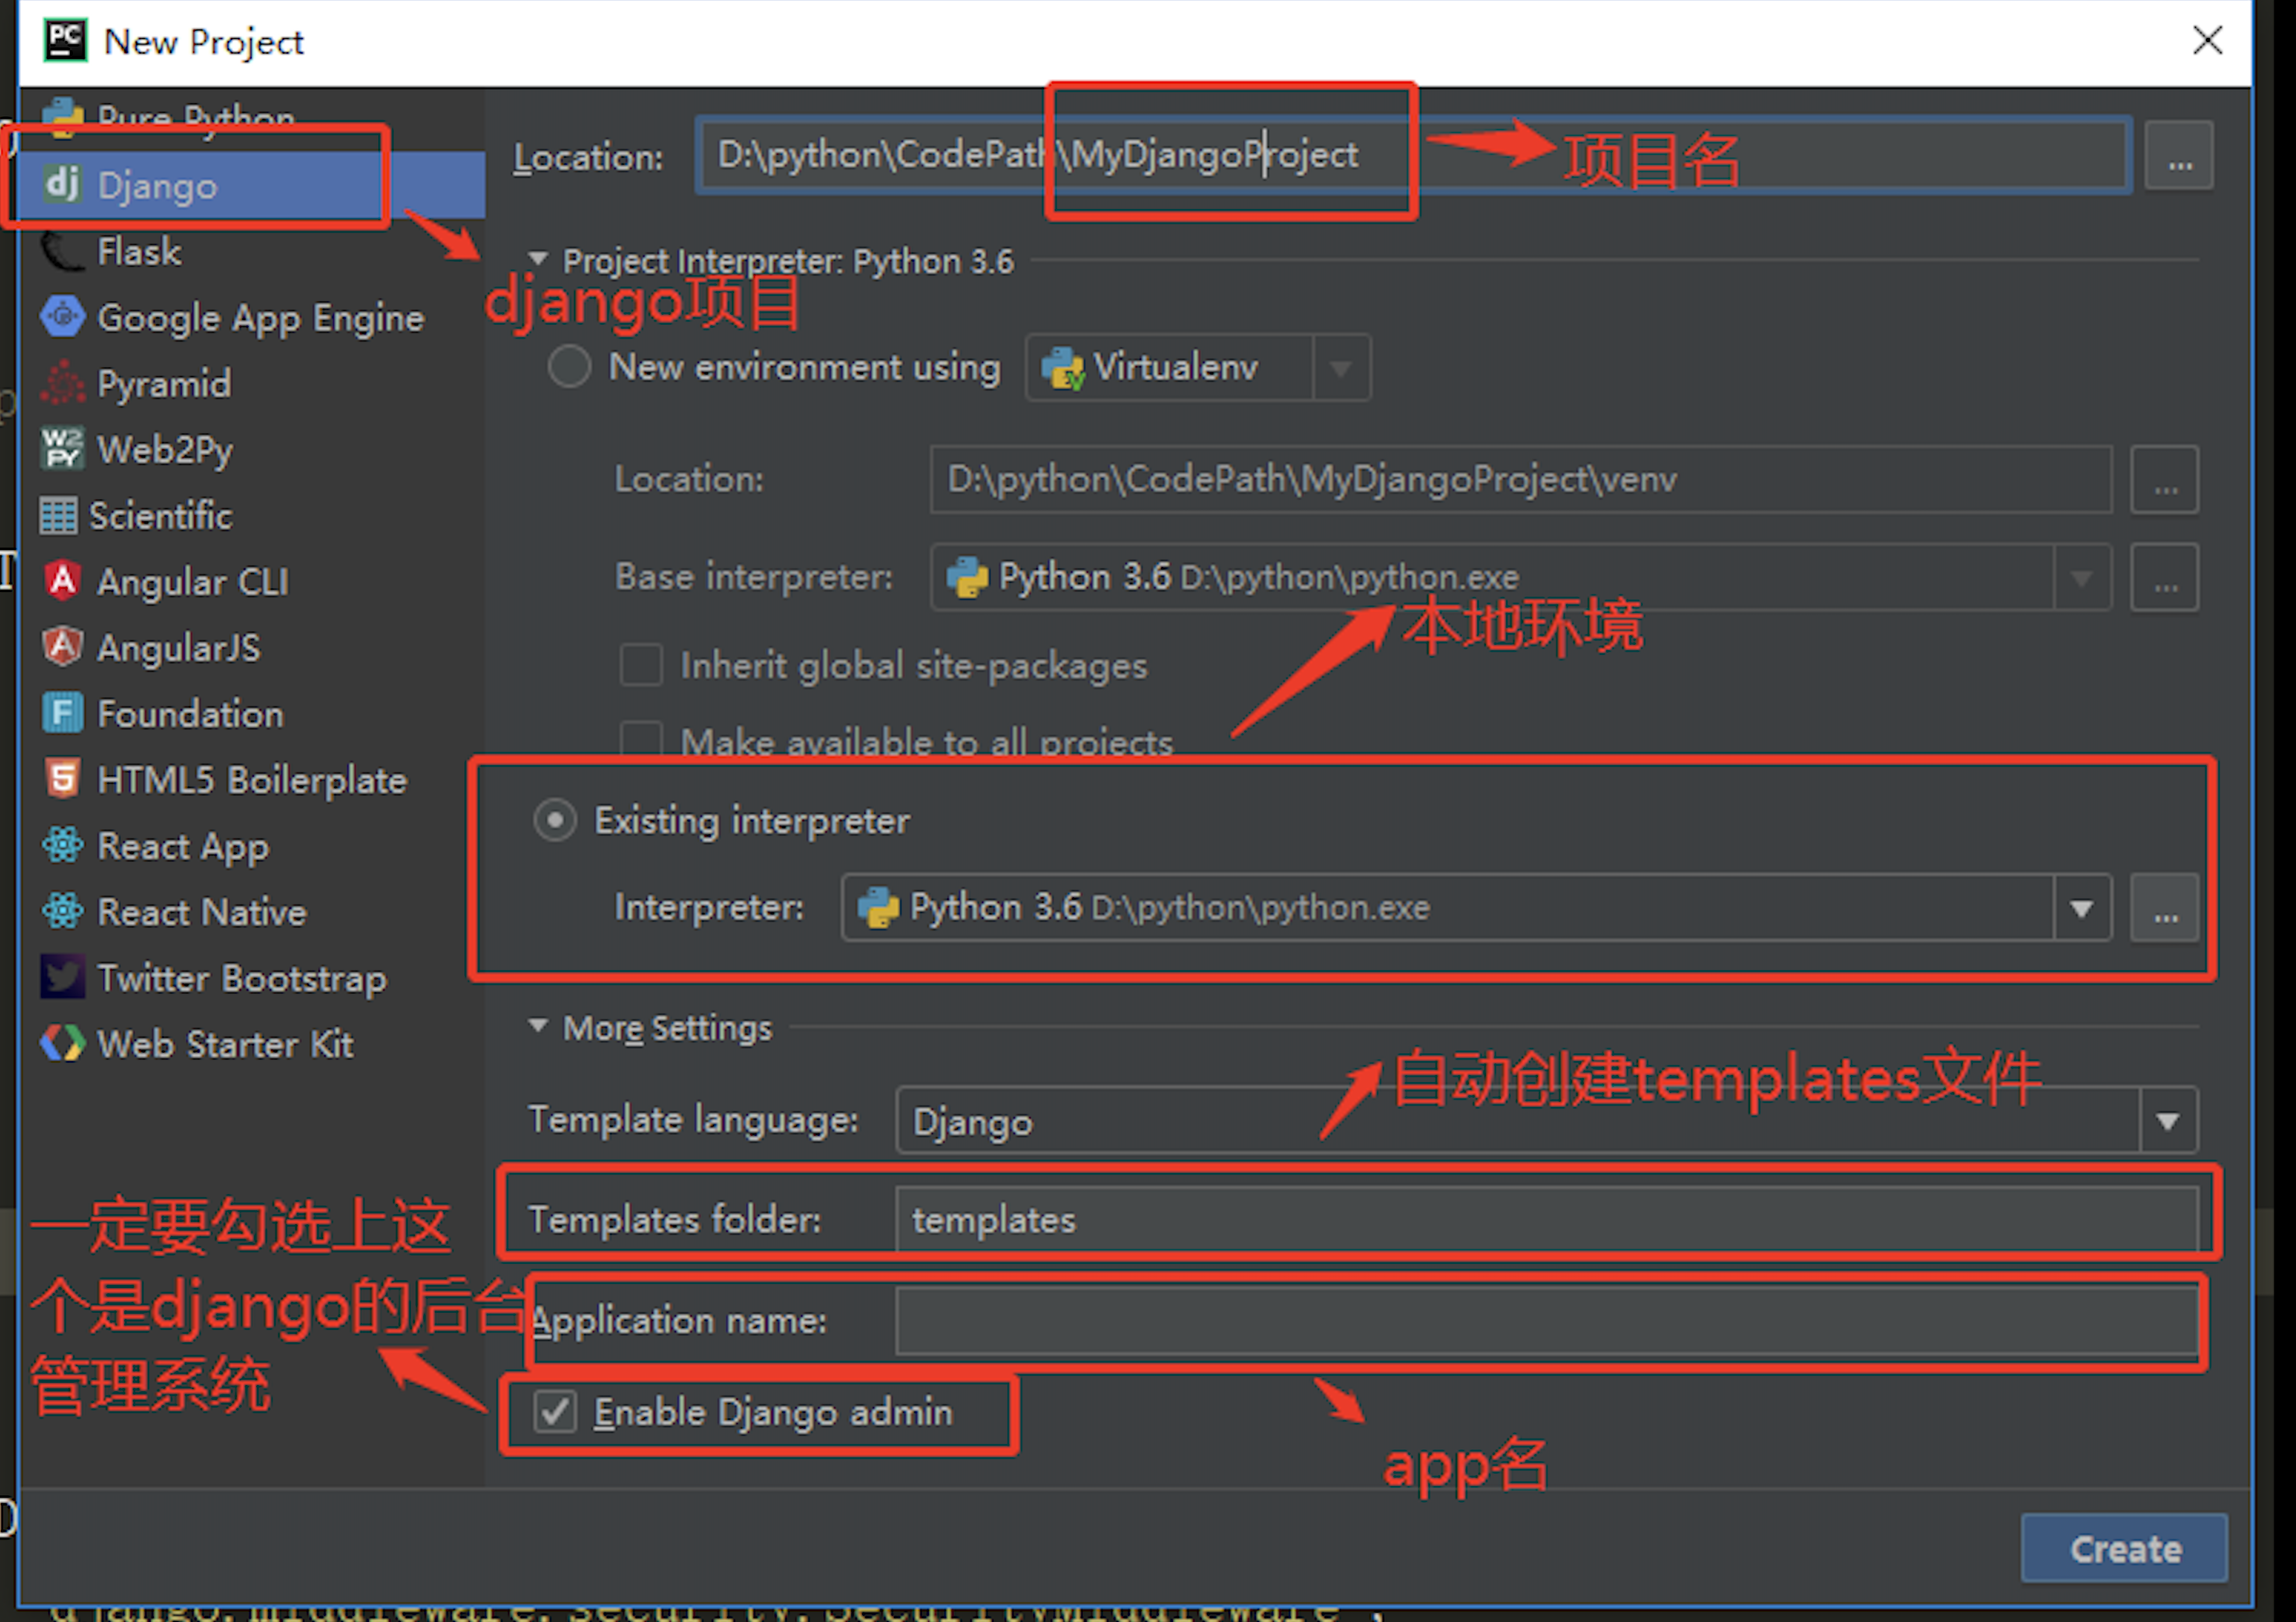This screenshot has width=2296, height=1622.
Task: Select Foundation in project type list
Action: click(252, 713)
